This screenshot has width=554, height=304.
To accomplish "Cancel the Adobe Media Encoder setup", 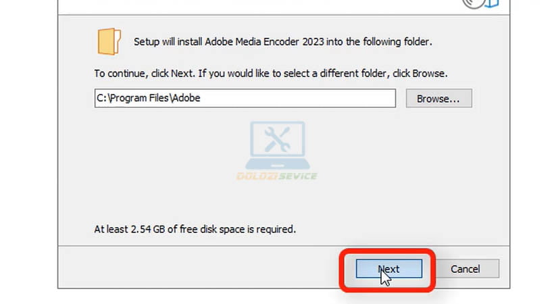I will point(465,269).
